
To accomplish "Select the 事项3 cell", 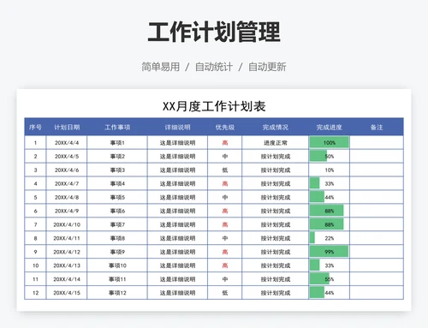I will click(117, 170).
